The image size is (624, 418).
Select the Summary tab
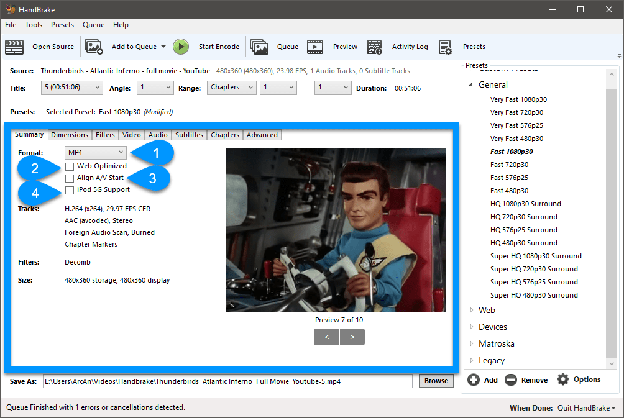pos(29,134)
